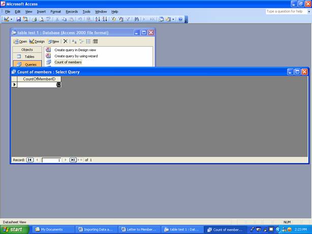Switch database window to List view

pyautogui.click(x=88, y=41)
